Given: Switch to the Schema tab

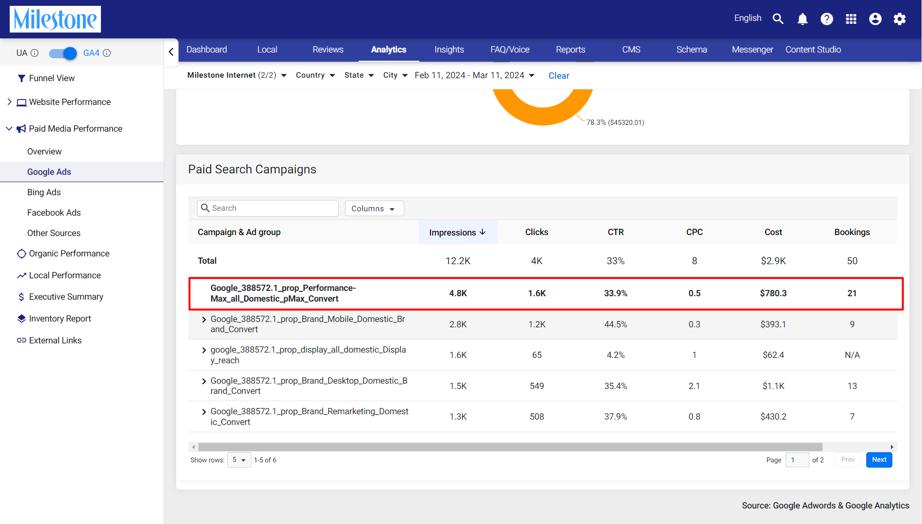Looking at the screenshot, I should [692, 50].
